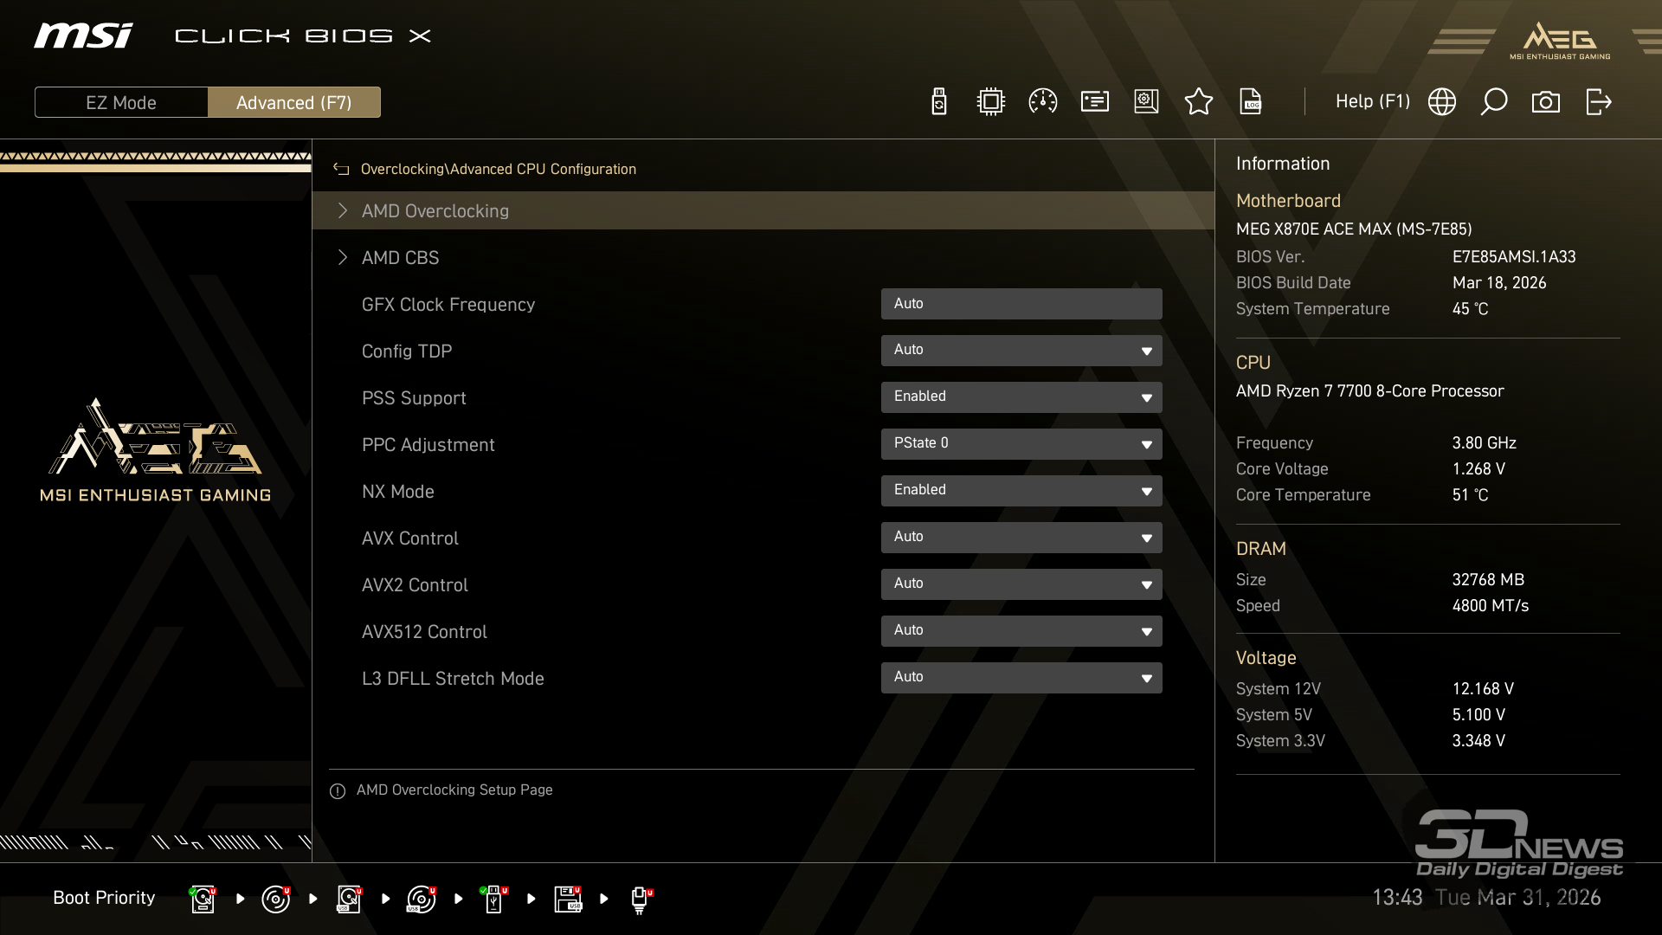This screenshot has width=1662, height=935.
Task: Open the LOG file icon
Action: point(1251,102)
